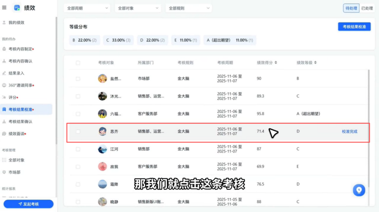
Task: Check the checkbox for 盐然 row
Action: pyautogui.click(x=78, y=79)
